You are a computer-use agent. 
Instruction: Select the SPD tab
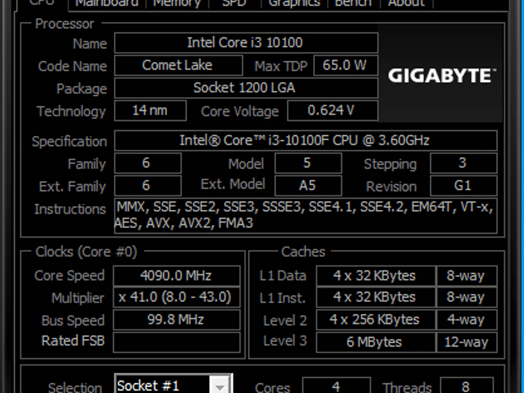pyautogui.click(x=234, y=4)
